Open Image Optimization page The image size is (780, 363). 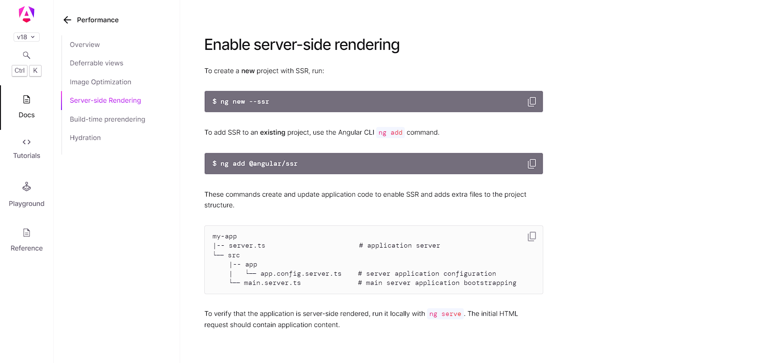tap(100, 82)
